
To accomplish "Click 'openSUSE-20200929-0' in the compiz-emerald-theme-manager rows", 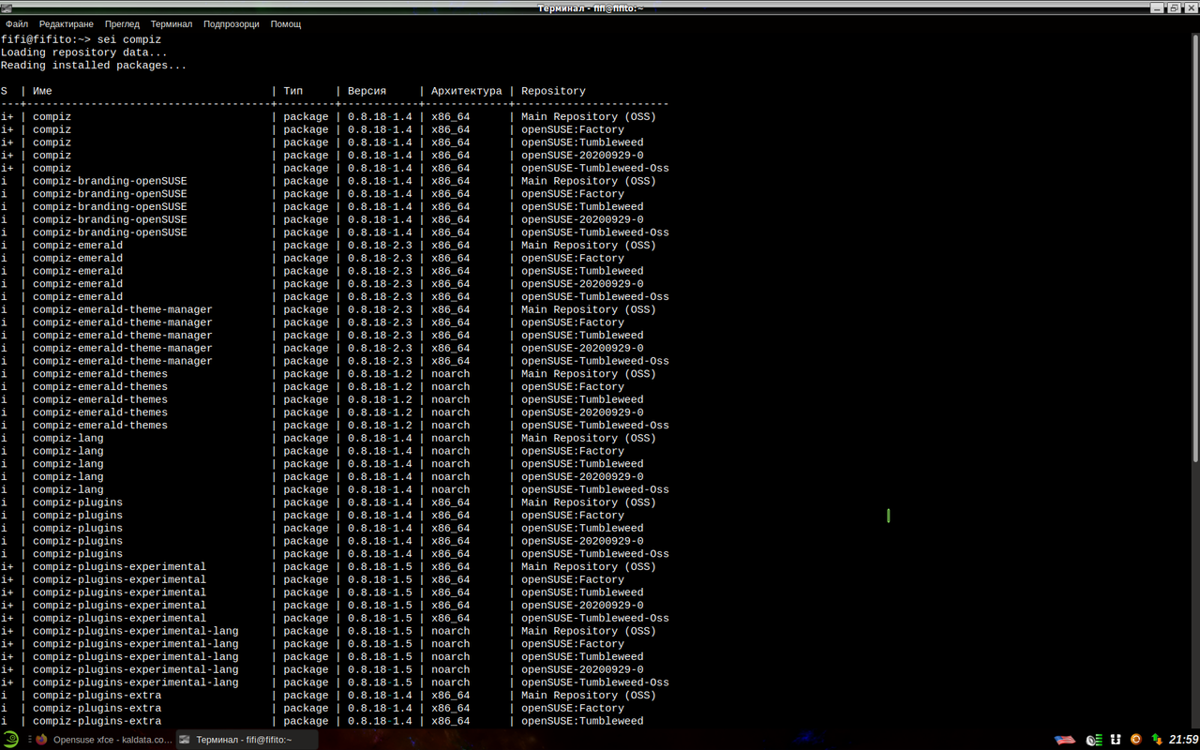I will [582, 348].
